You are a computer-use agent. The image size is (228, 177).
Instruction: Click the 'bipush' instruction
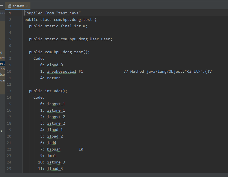point(54,149)
